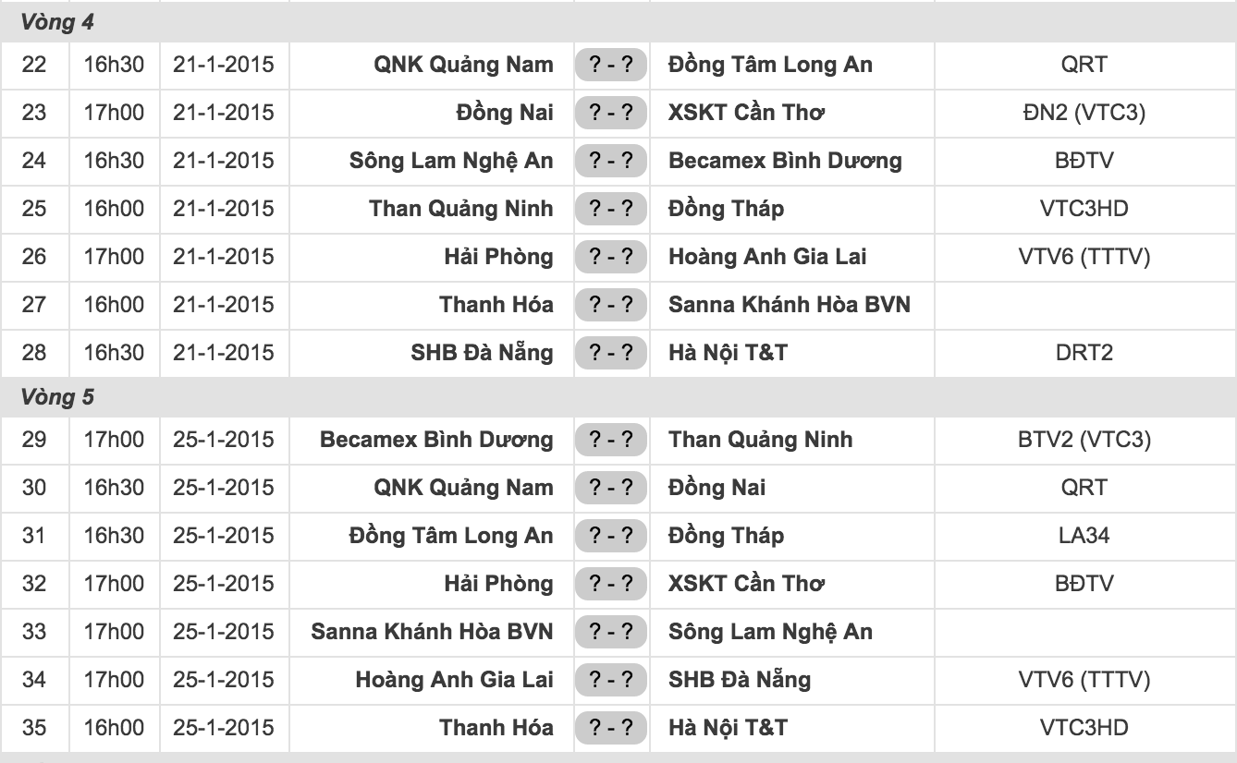Open Than Quảng Ninh away team in match 29
The width and height of the screenshot is (1237, 763).
pos(760,440)
